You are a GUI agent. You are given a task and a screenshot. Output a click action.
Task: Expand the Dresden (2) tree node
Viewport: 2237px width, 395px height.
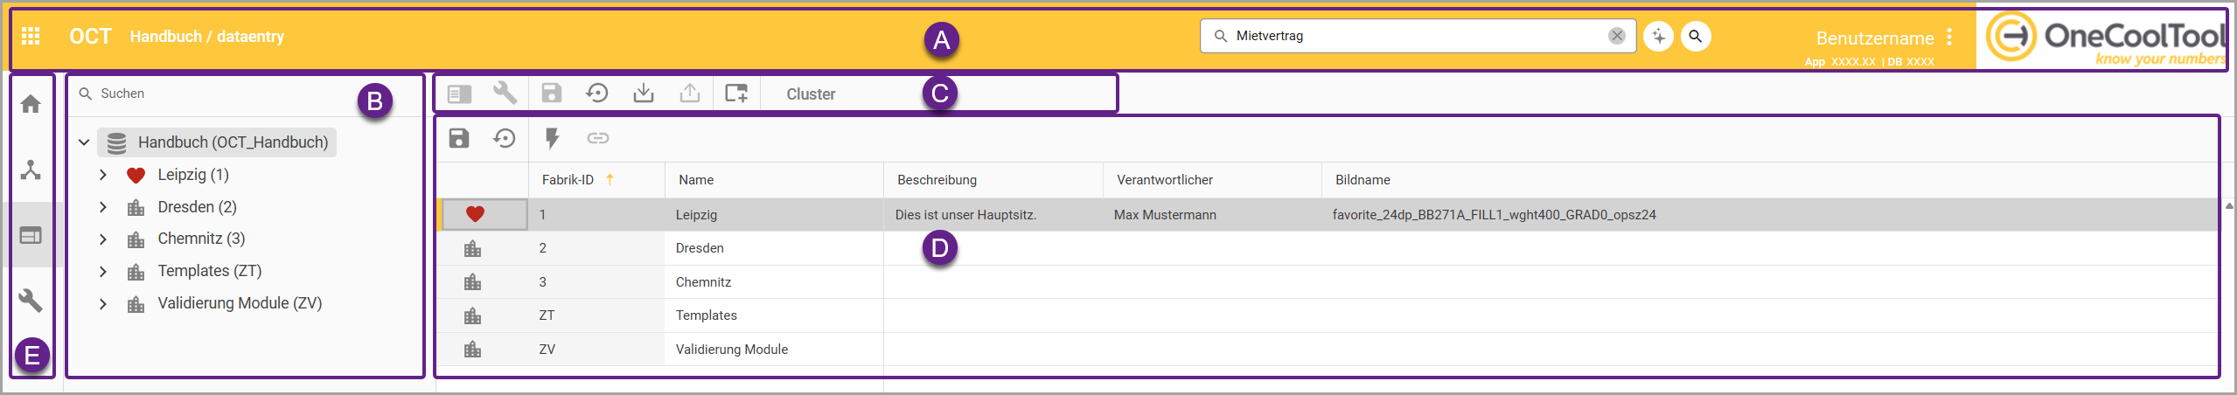[103, 207]
